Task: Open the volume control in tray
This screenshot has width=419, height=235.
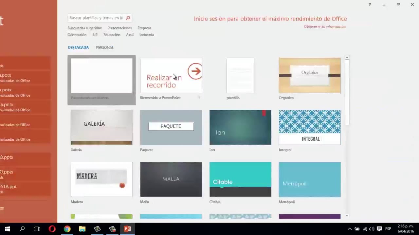Action: [x=372, y=229]
